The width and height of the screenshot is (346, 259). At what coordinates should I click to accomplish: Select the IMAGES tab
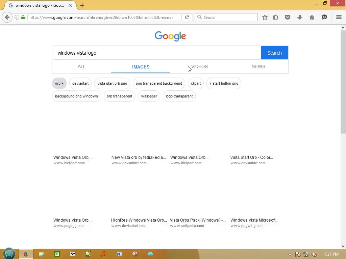click(141, 67)
